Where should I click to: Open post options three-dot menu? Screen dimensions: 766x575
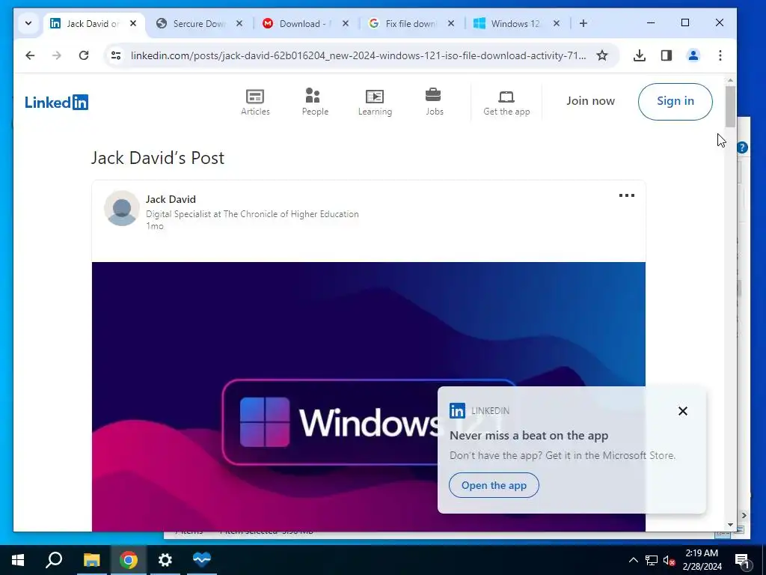point(627,195)
